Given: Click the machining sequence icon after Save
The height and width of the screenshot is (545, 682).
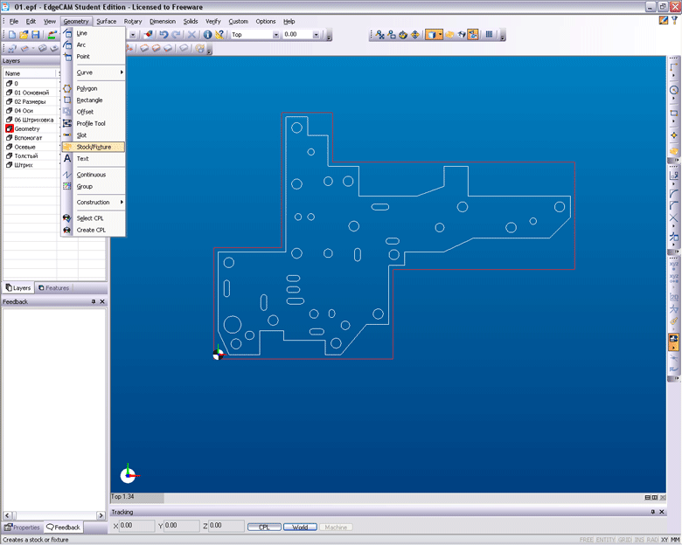Looking at the screenshot, I should 52,35.
